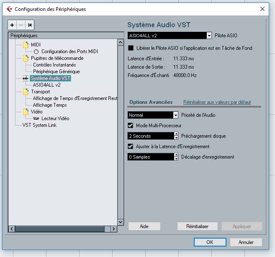275x257 pixels.
Task: Enable Libérer le Pilote ASIO checkbox
Action: [x=131, y=48]
